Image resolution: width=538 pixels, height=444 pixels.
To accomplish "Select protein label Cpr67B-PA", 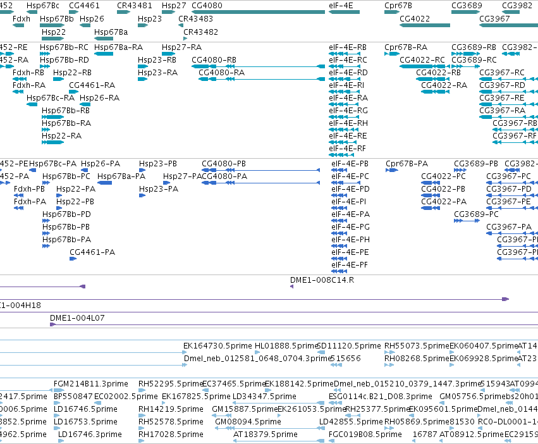I will [x=407, y=164].
